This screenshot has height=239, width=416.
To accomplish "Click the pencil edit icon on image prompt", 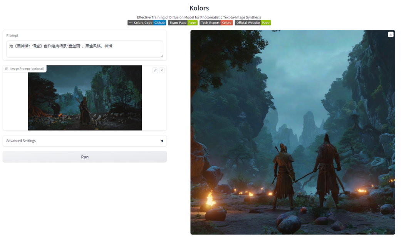I will (155, 70).
